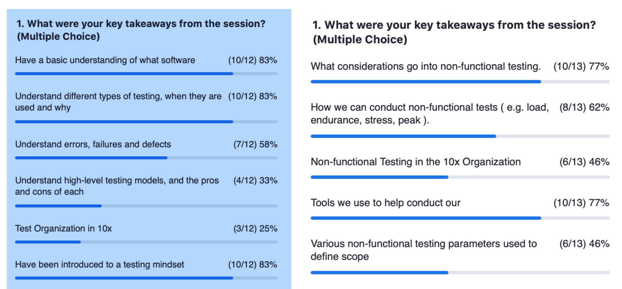Click the (7/12) 58% result label
The image size is (622, 289).
[255, 144]
